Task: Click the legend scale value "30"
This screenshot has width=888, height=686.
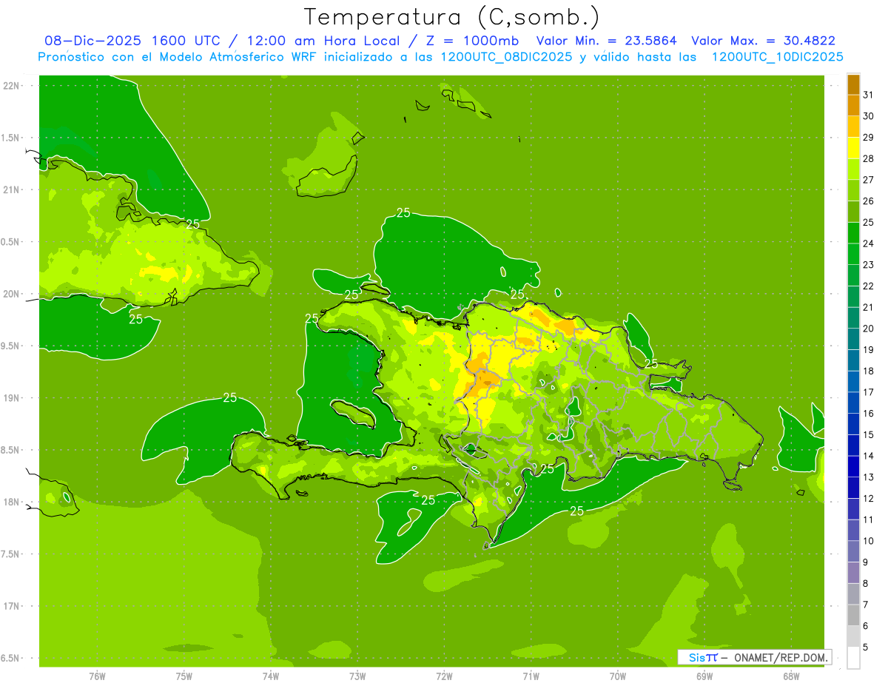Action: [x=868, y=115]
